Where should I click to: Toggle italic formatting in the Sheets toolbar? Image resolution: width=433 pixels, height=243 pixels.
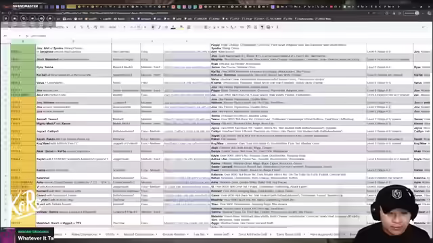click(x=160, y=27)
